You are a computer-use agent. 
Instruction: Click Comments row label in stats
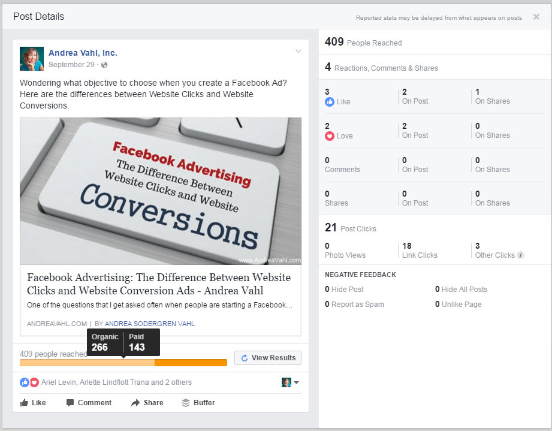pos(342,170)
